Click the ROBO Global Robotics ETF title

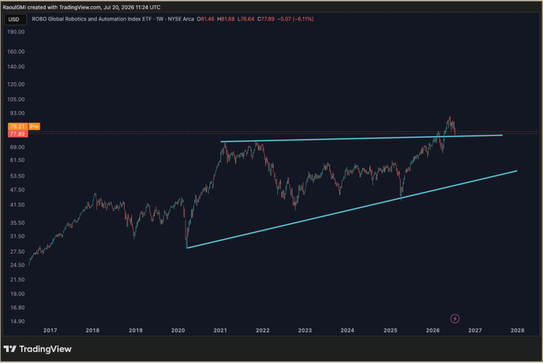tap(92, 19)
